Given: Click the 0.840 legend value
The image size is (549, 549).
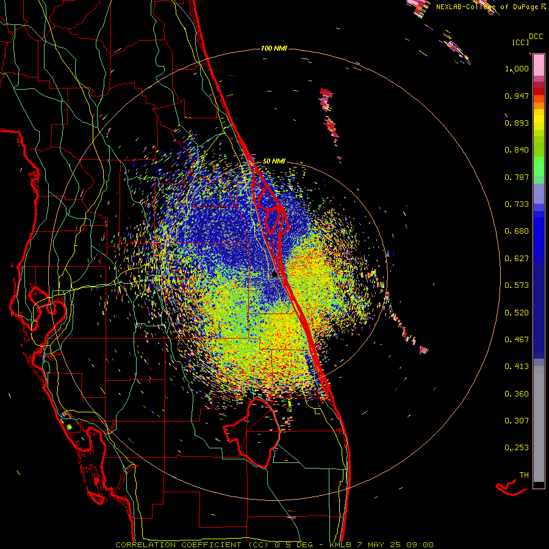Looking at the screenshot, I should [517, 150].
